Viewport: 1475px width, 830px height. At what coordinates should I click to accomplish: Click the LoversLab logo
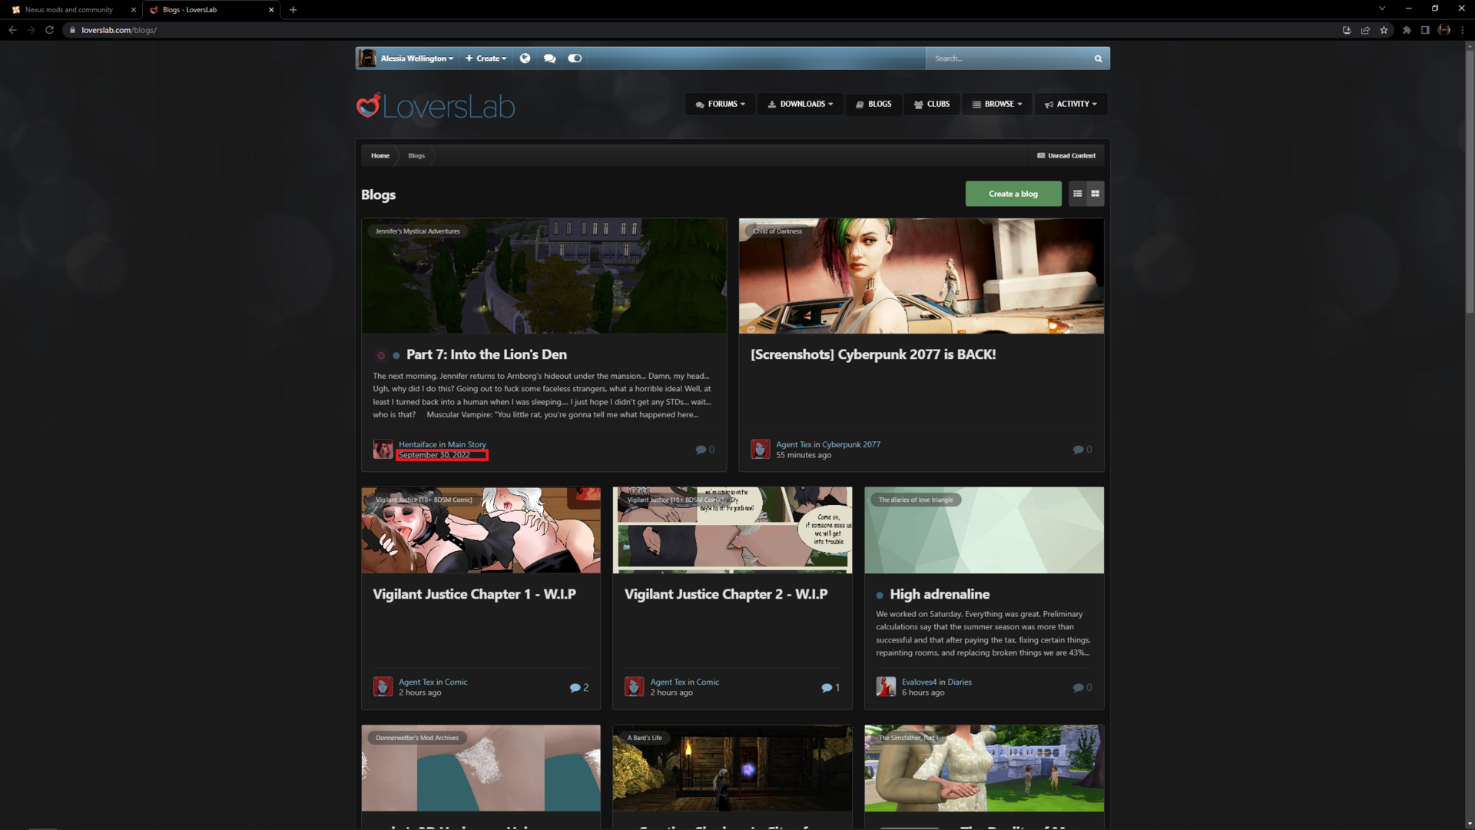pos(436,106)
